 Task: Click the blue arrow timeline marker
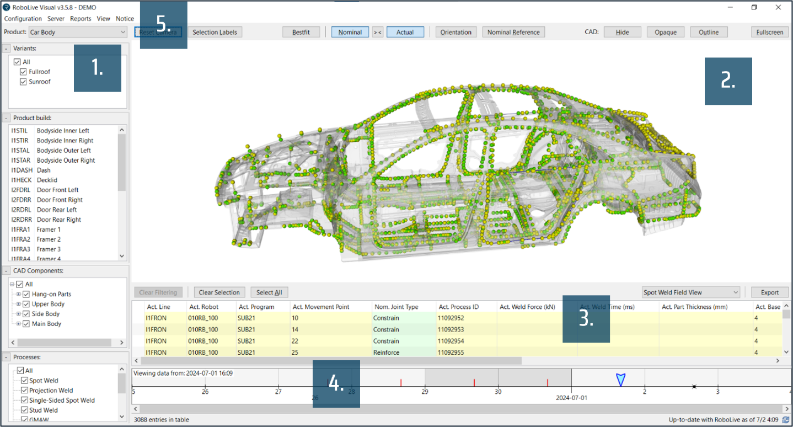tap(621, 380)
